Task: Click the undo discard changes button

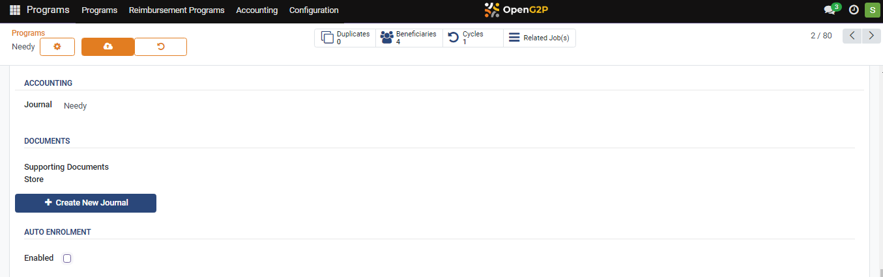Action: [161, 47]
